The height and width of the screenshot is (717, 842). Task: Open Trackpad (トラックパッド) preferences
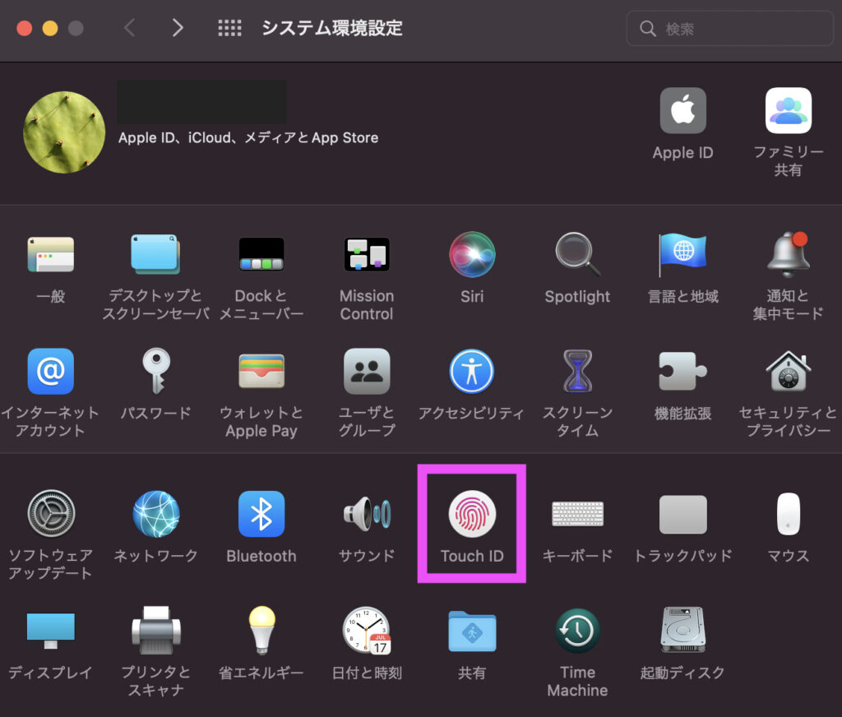[x=682, y=513]
